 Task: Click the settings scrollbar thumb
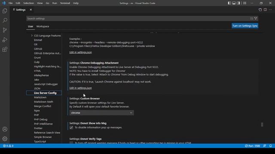[x=262, y=124]
